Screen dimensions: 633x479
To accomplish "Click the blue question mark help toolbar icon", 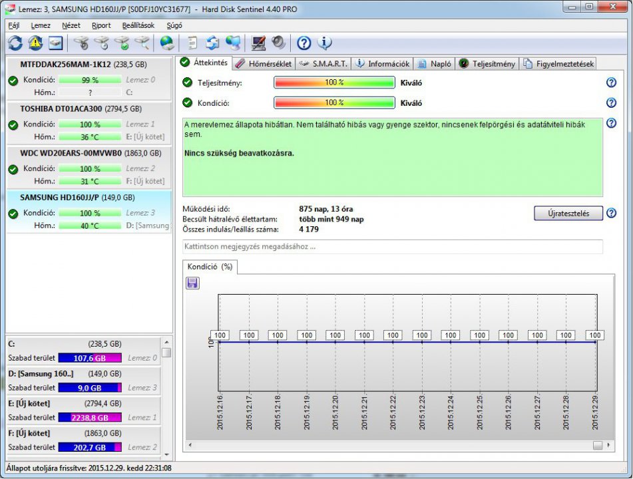I will pyautogui.click(x=304, y=43).
